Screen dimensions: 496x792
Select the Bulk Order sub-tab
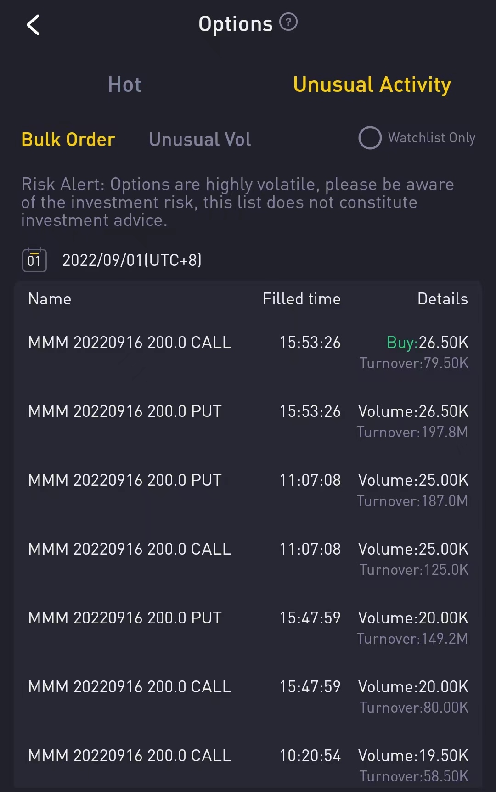point(68,140)
